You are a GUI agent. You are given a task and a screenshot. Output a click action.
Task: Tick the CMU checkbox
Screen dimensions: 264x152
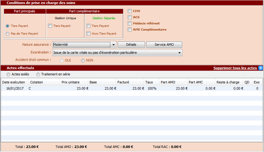coord(130,11)
